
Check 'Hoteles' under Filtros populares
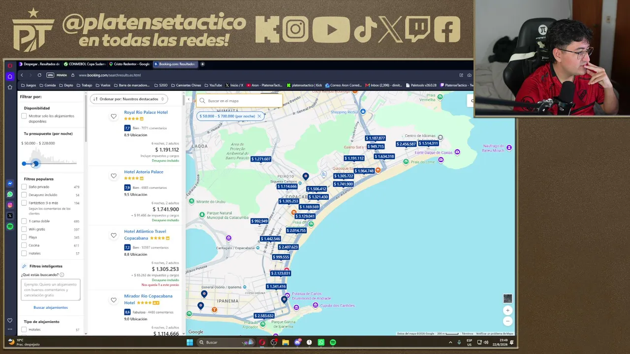[x=24, y=254]
